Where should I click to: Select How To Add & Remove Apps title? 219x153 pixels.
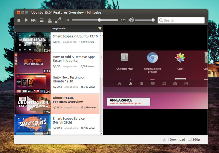74,59
